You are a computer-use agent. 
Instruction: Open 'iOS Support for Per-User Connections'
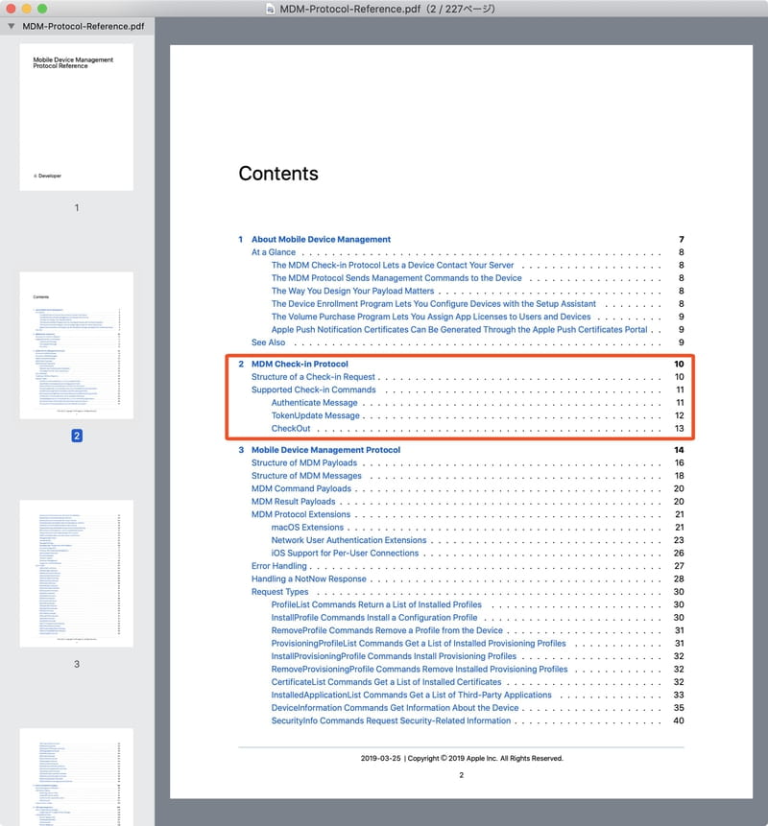coord(345,554)
